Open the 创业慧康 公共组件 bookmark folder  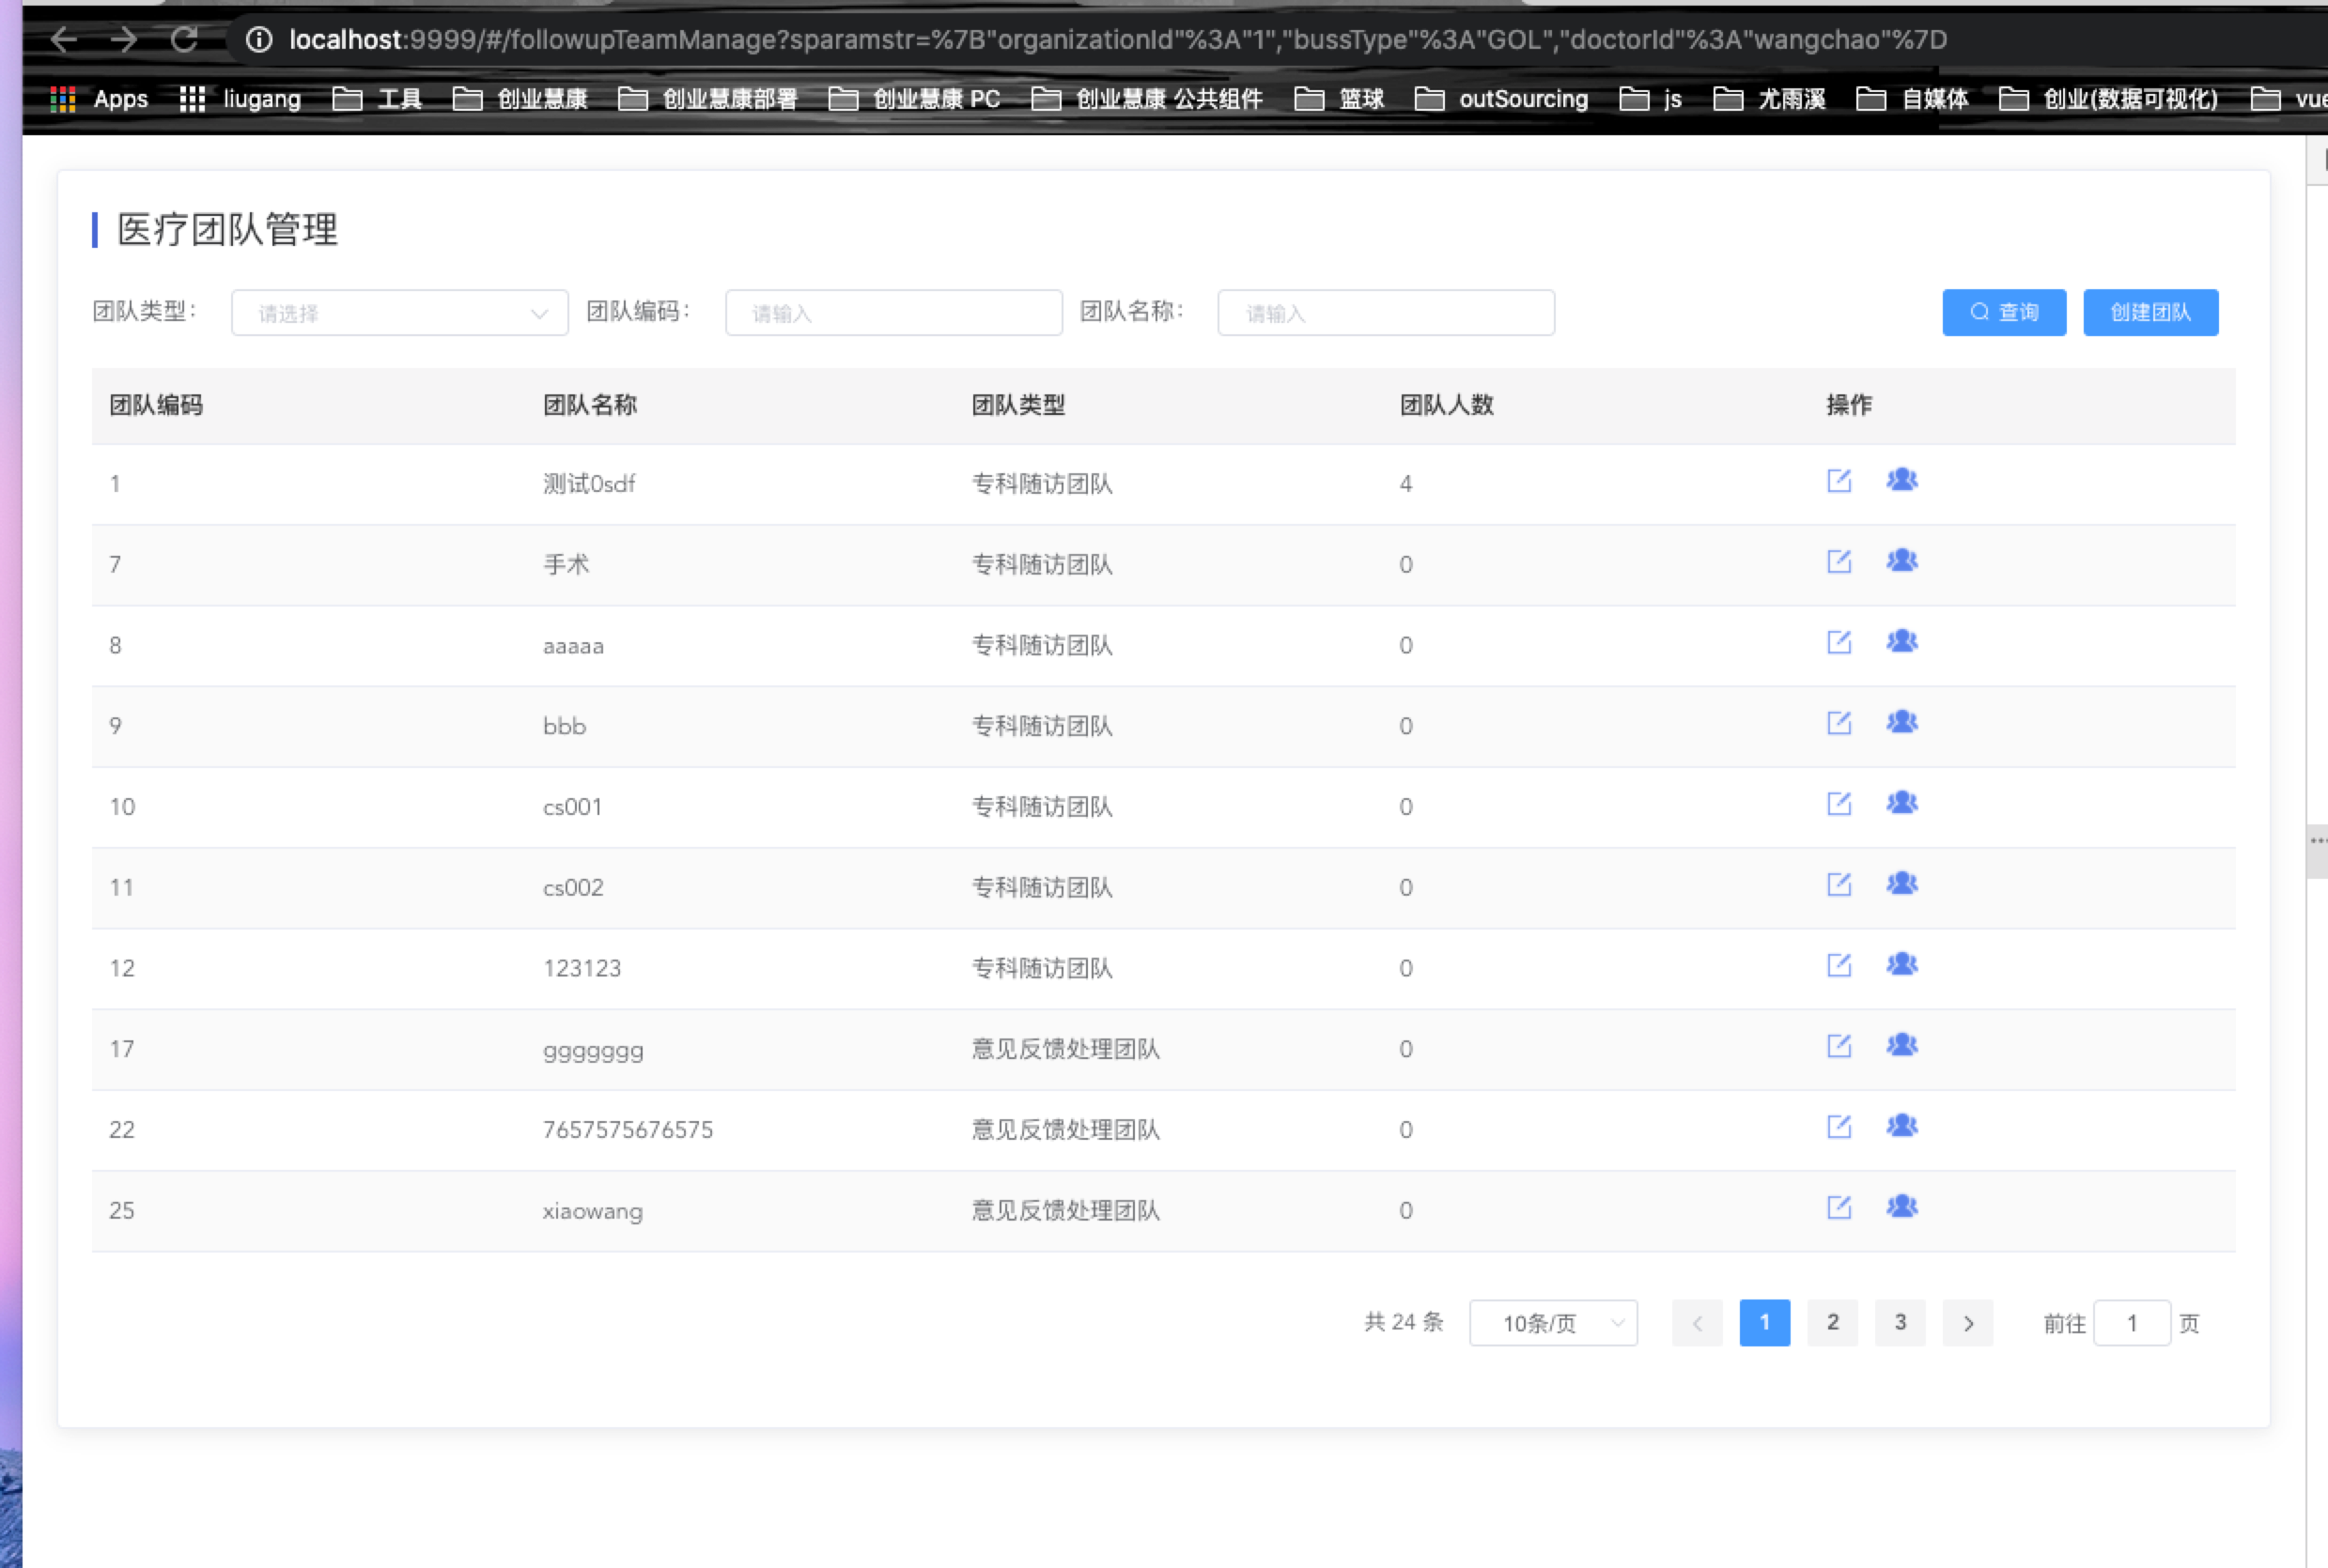(1147, 99)
